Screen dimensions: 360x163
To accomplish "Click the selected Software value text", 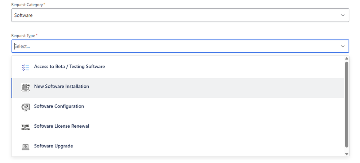I will pos(23,15).
